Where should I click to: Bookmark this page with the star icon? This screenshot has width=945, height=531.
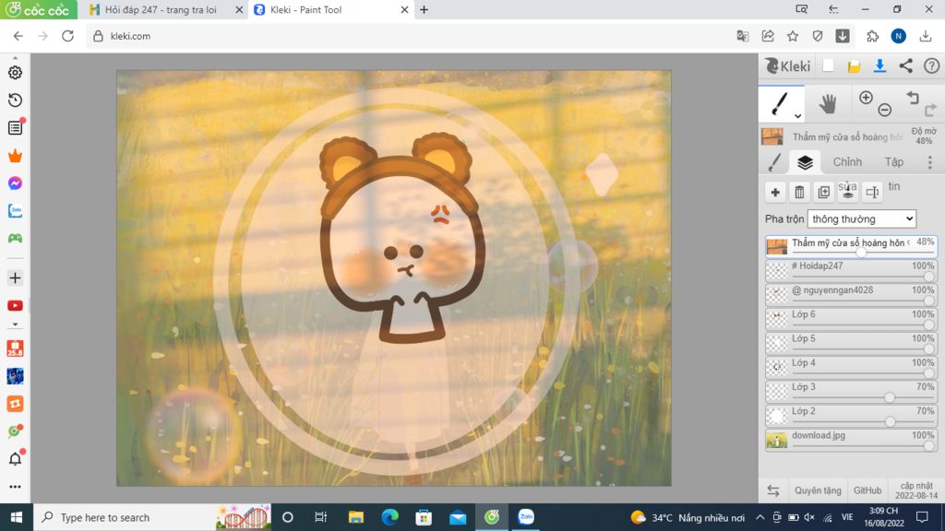click(x=793, y=36)
